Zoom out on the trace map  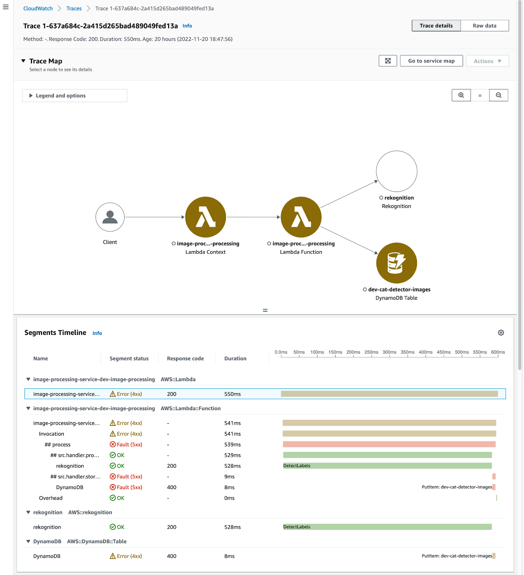tap(499, 95)
